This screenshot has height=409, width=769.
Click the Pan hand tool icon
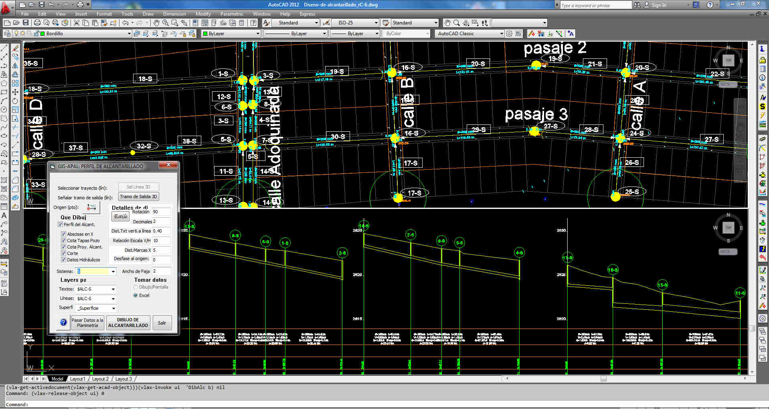point(156,23)
